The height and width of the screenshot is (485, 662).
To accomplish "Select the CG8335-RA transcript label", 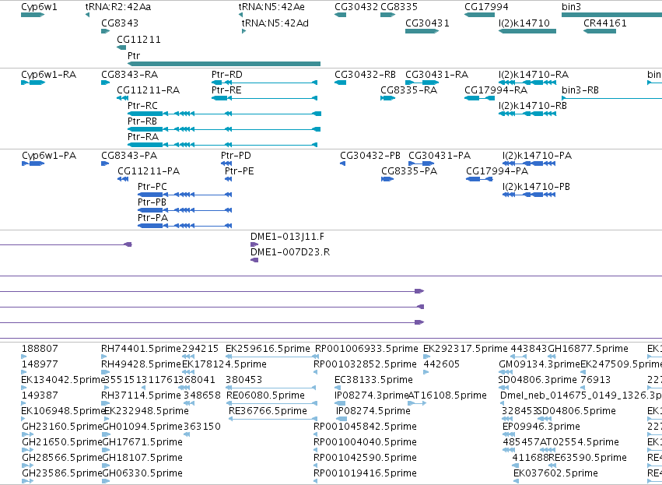I will click(408, 90).
